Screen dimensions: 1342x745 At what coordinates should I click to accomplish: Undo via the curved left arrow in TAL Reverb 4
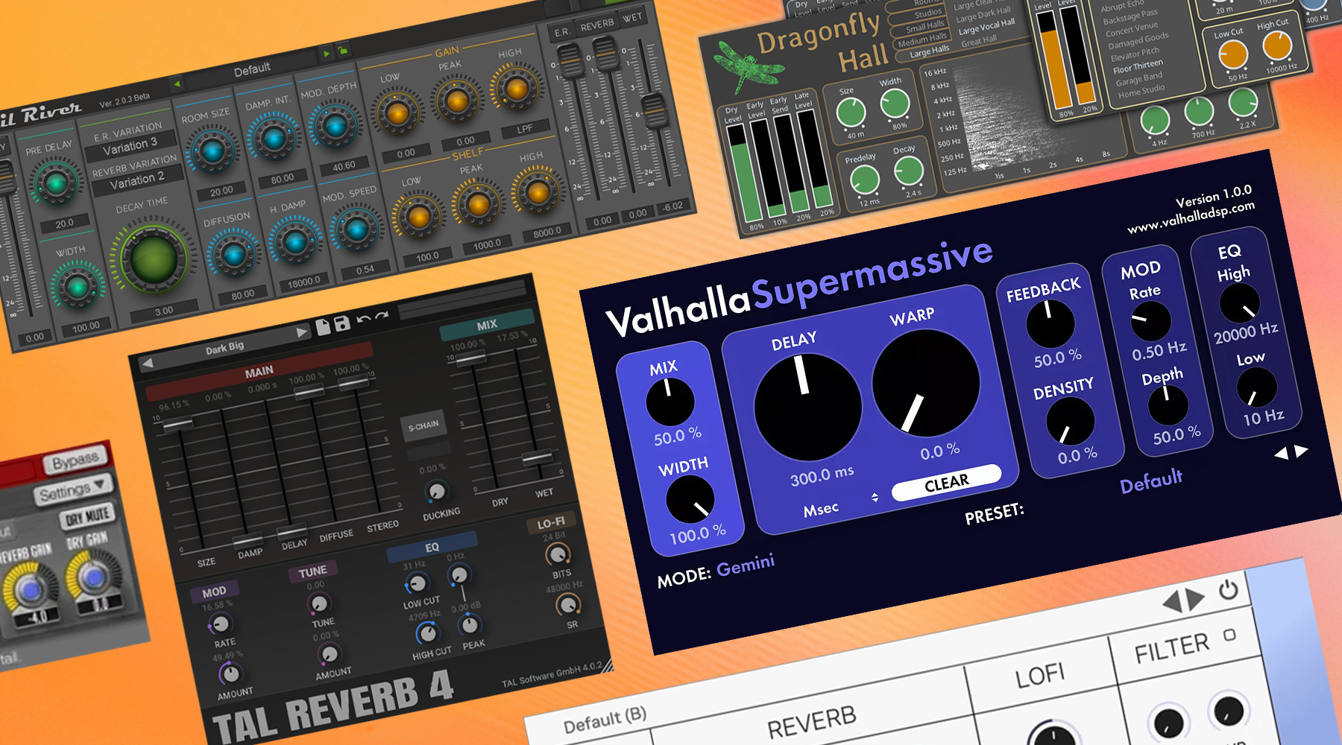pyautogui.click(x=363, y=318)
